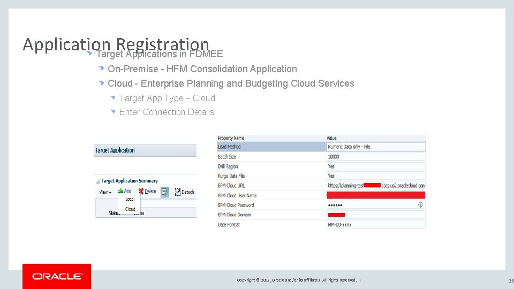Click the Add button label

click(x=127, y=191)
